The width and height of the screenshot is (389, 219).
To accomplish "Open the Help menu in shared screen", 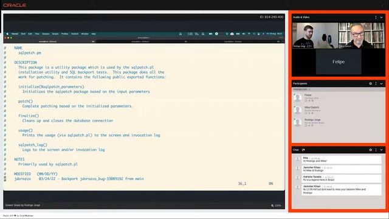I will pos(94,34).
